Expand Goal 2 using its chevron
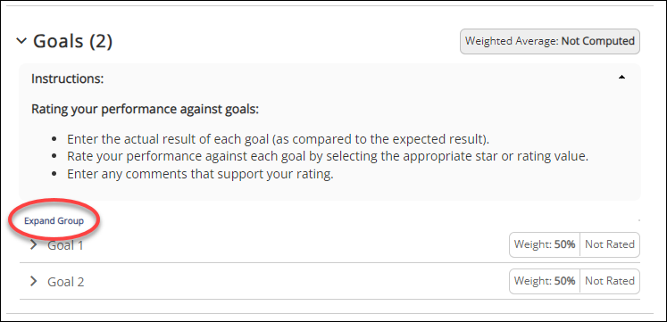Viewport: 667px width, 322px height. coord(34,281)
